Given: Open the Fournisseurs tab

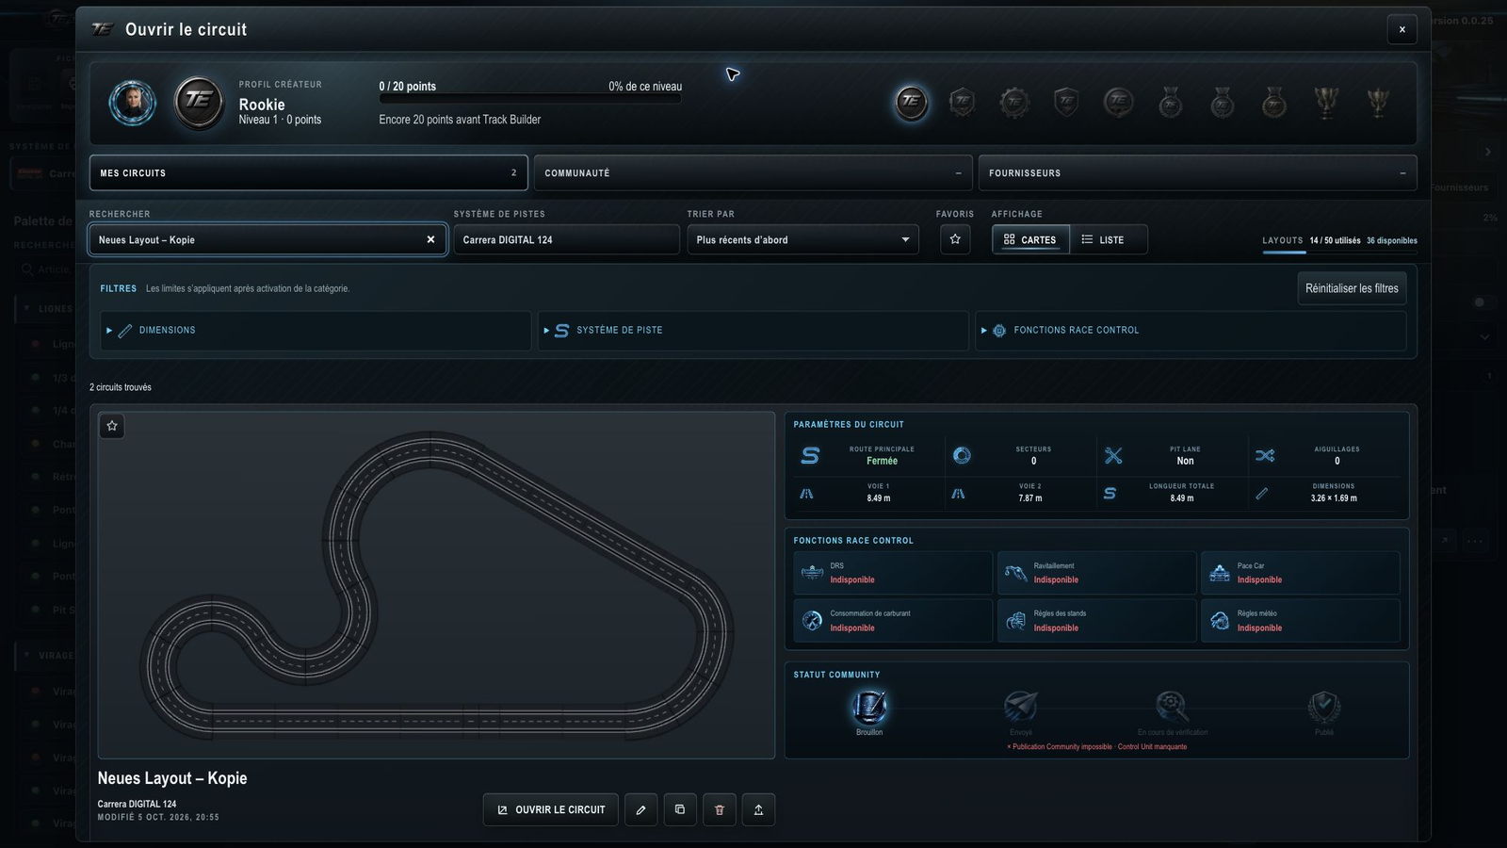Looking at the screenshot, I should (x=1197, y=173).
